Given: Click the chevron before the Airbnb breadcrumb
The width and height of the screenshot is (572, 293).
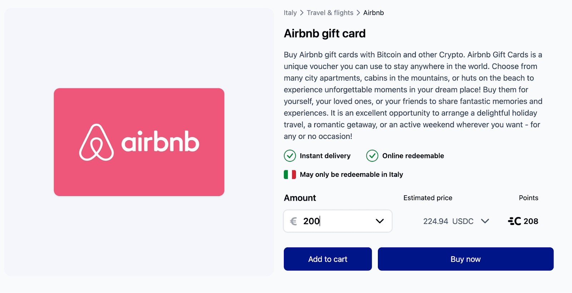Looking at the screenshot, I should click(357, 12).
